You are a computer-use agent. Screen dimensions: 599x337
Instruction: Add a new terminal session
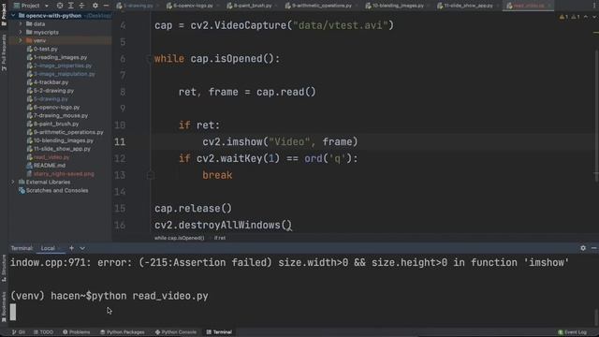[x=71, y=248]
